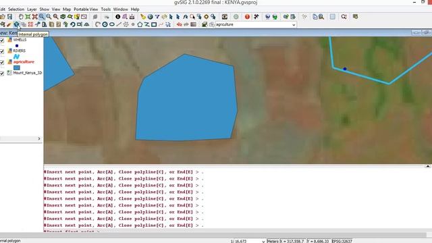Image resolution: width=432 pixels, height=243 pixels.
Task: Open the View menu
Action: (55, 9)
